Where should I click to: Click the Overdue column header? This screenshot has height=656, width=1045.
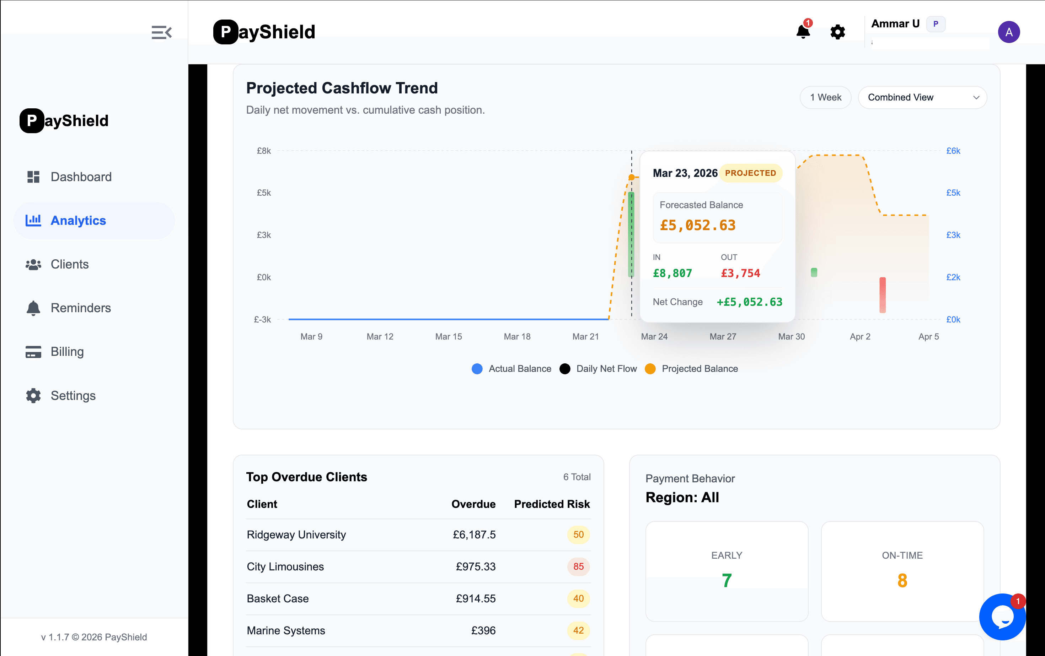click(473, 504)
